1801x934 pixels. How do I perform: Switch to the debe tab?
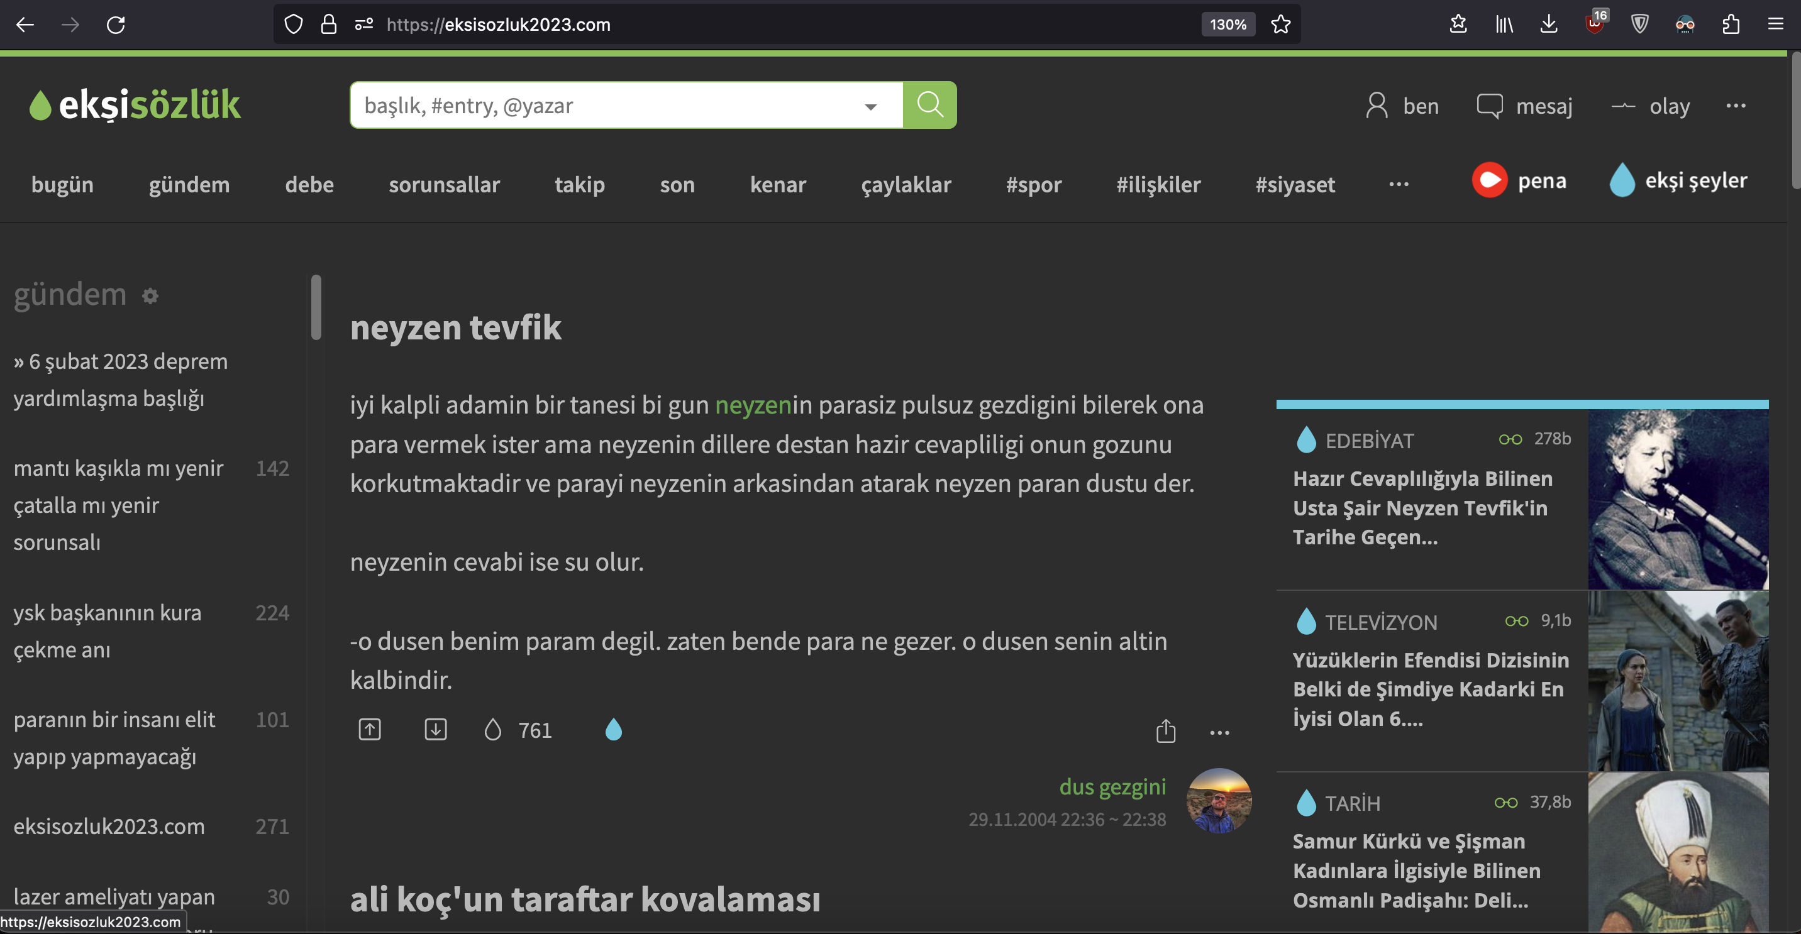pos(309,184)
